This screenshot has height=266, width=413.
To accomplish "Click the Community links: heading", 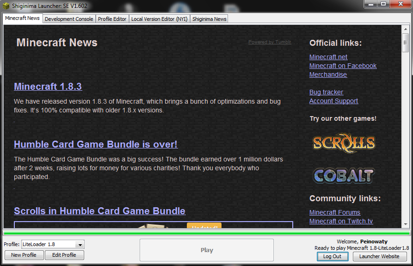I will pos(345,198).
